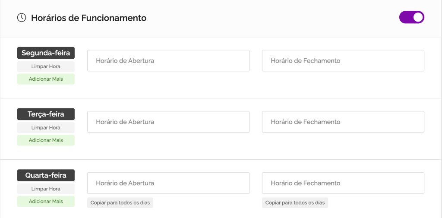The height and width of the screenshot is (218, 442).
Task: Select the Segunda-feira day label
Action: pos(46,53)
